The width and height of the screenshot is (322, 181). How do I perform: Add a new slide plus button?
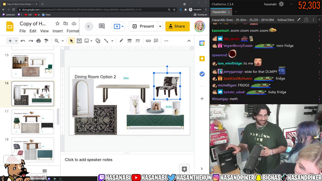(x=10, y=41)
